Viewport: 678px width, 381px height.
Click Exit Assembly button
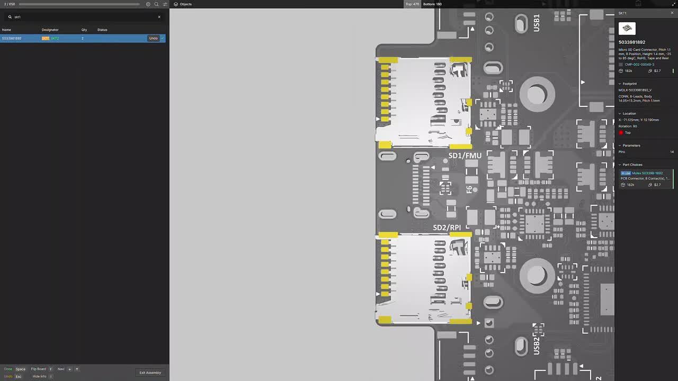coord(150,373)
